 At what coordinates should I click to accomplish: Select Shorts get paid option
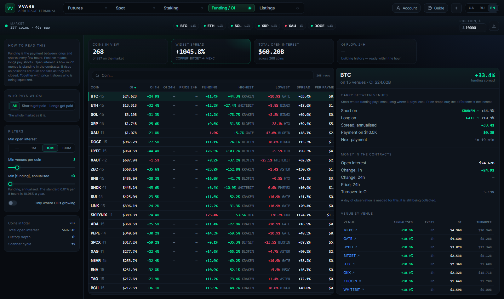34,106
